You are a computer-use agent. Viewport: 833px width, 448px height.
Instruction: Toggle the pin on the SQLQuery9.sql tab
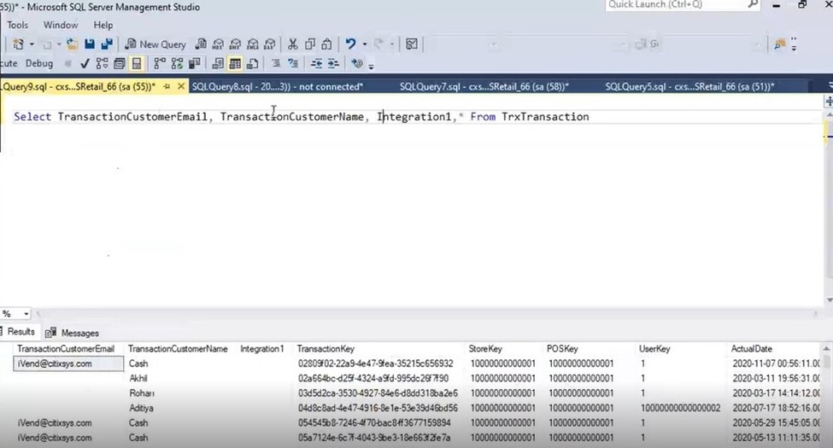[x=167, y=86]
